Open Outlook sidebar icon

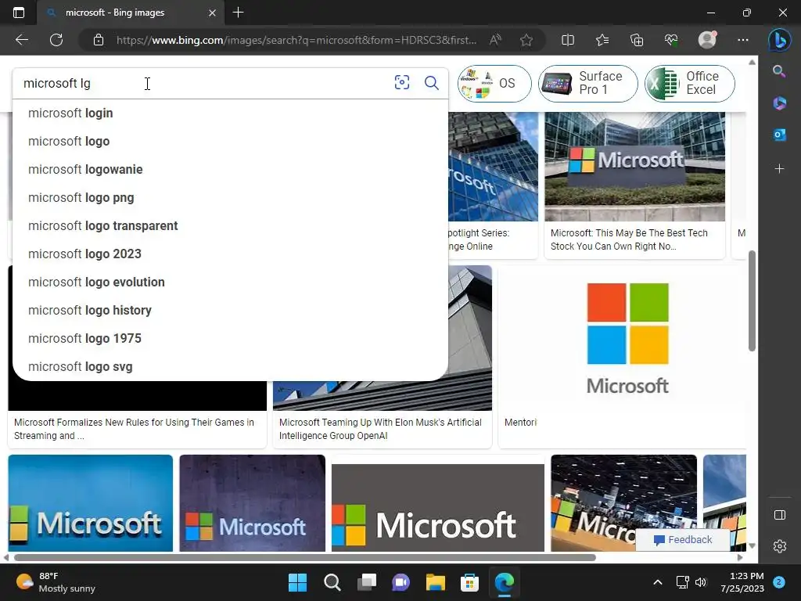pos(779,135)
